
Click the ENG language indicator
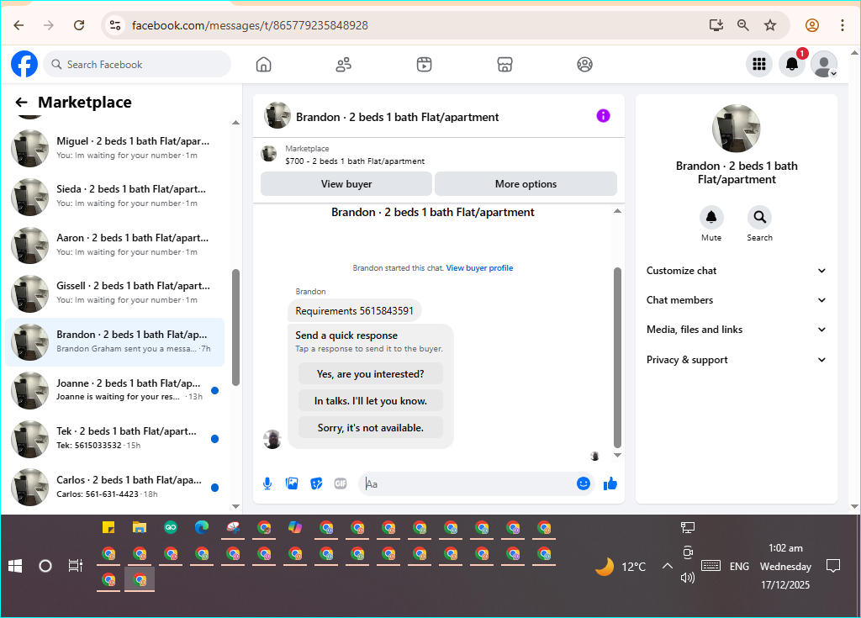(x=739, y=567)
